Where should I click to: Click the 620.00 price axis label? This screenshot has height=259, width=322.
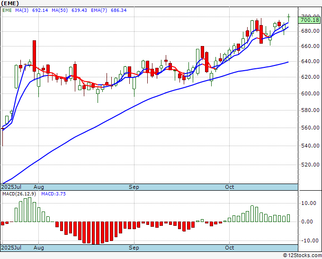click(x=310, y=77)
